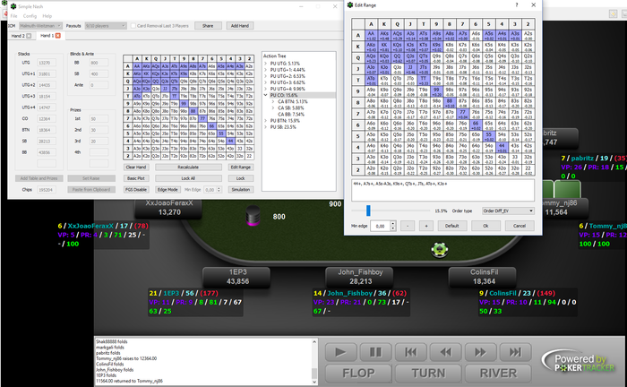Expand PU UTG+1 4.44% node
This screenshot has width=627, height=387.
pos(265,70)
